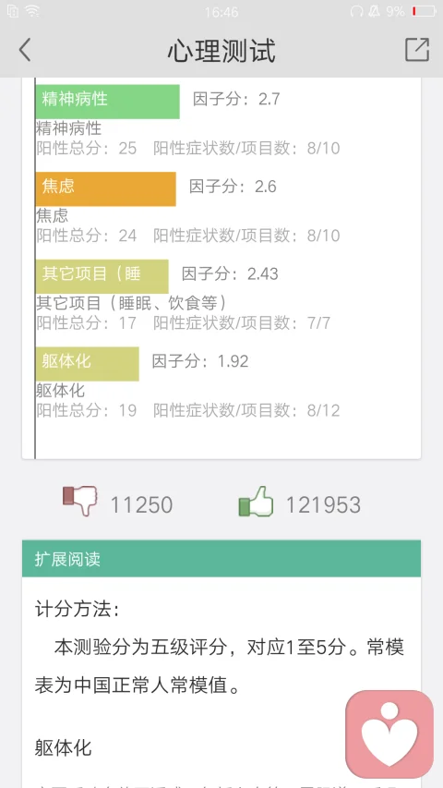
Task: Tap the battery status icon
Action: (x=424, y=11)
